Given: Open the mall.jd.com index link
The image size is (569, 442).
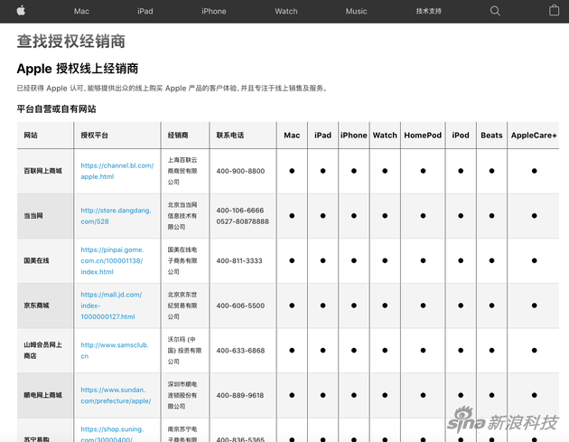Looking at the screenshot, I should pos(112,306).
